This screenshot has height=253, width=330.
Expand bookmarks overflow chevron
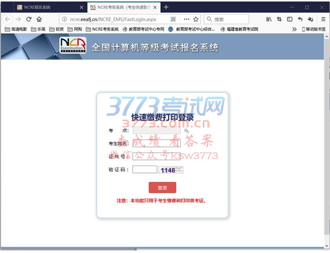coord(294,29)
